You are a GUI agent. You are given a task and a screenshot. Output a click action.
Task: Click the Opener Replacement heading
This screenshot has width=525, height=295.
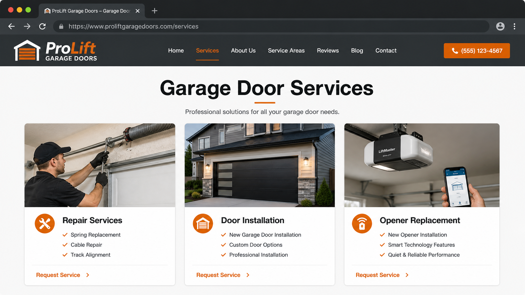420,220
